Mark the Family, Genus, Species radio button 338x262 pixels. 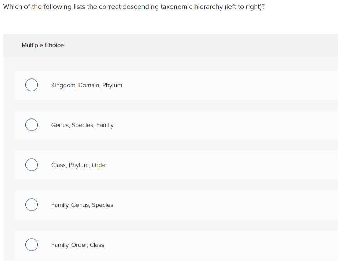click(32, 205)
